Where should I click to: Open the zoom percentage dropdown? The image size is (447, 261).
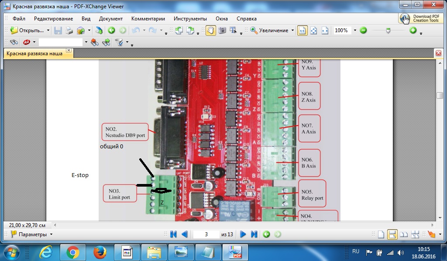(355, 30)
